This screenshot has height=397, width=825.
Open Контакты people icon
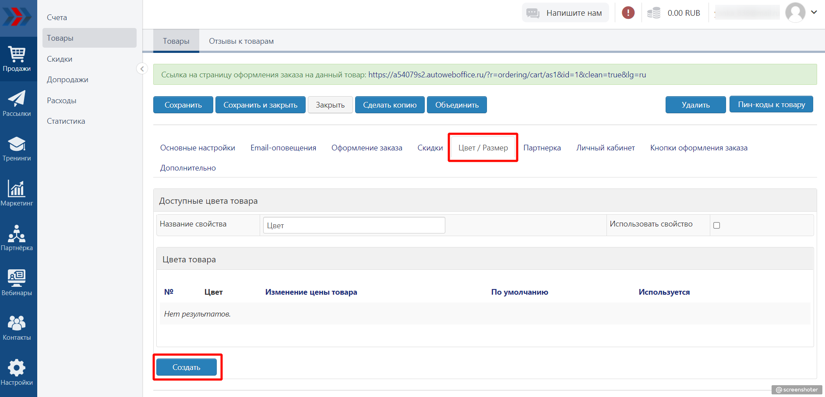17,327
